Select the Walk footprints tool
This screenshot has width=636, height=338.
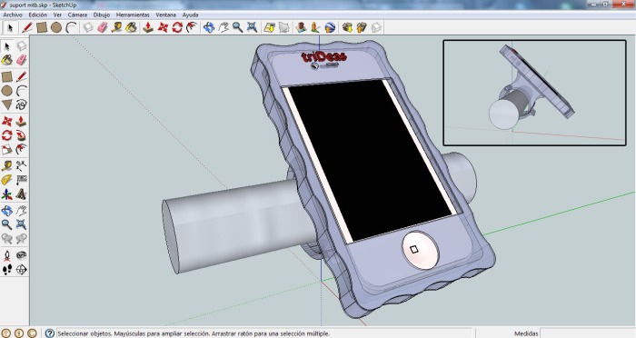tap(7, 270)
